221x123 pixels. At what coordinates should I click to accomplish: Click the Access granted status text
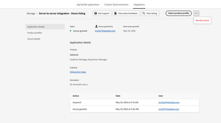point(80,31)
